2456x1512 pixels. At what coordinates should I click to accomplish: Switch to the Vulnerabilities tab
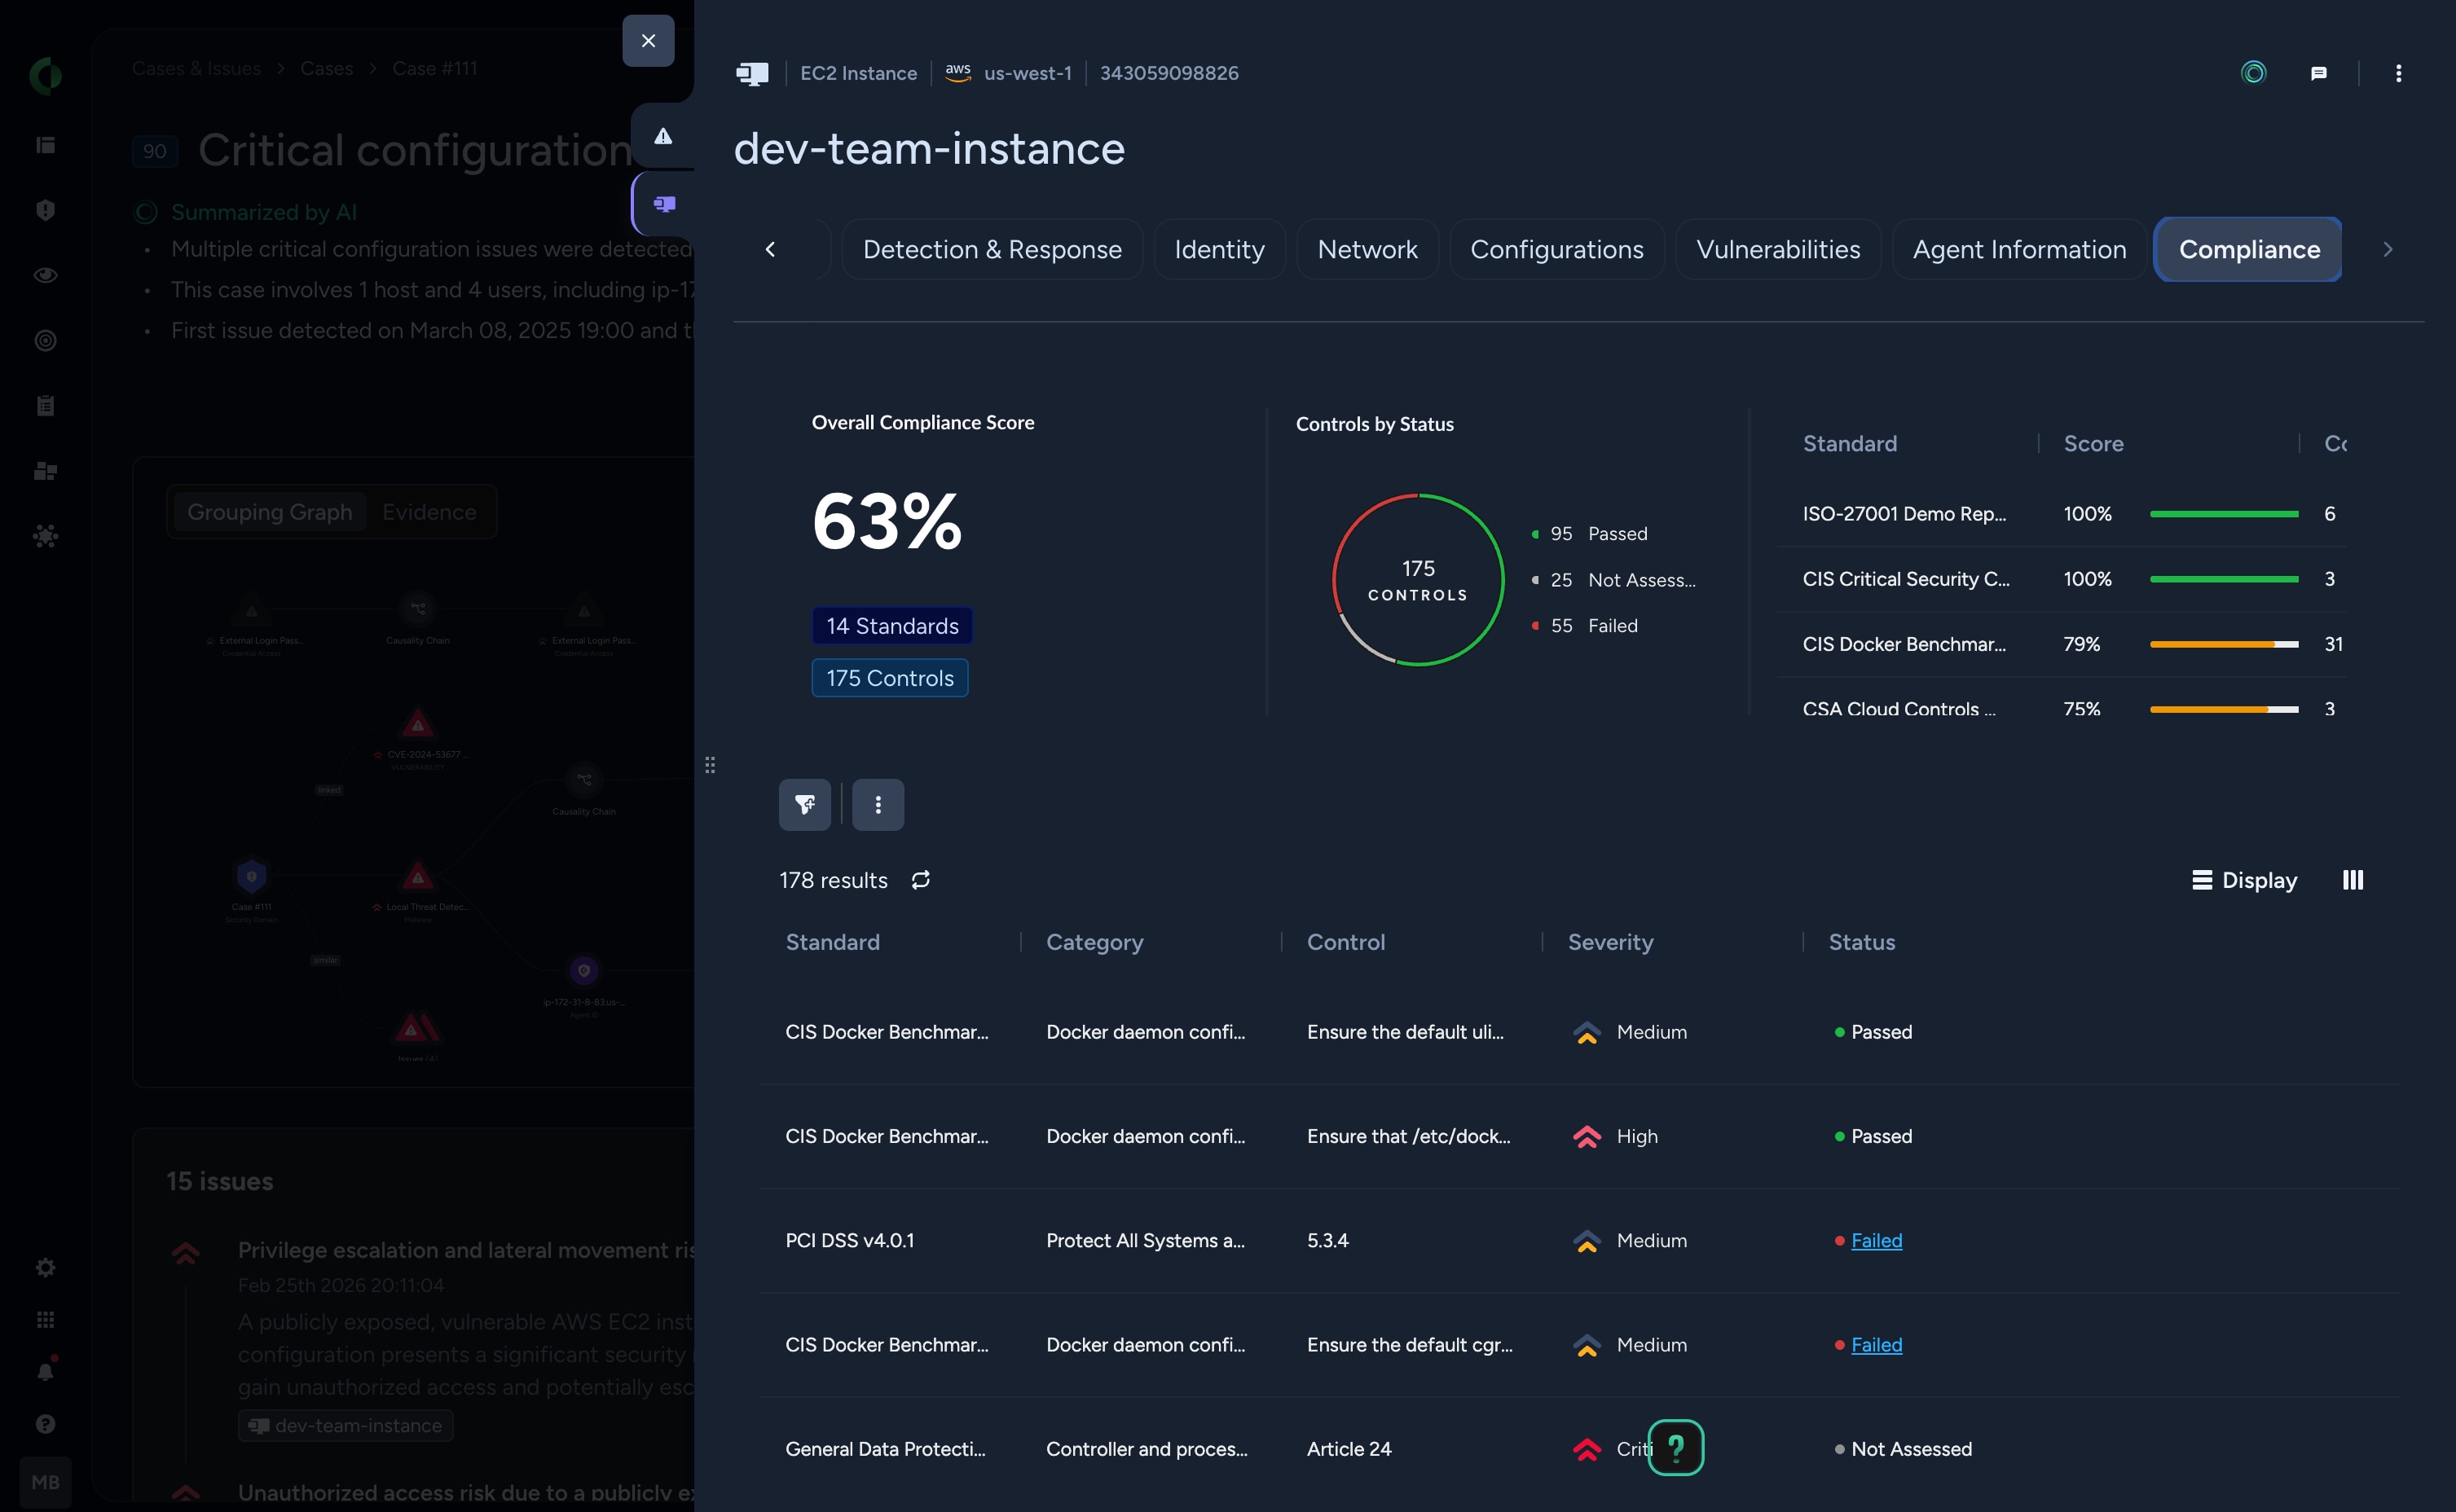pyautogui.click(x=1777, y=249)
